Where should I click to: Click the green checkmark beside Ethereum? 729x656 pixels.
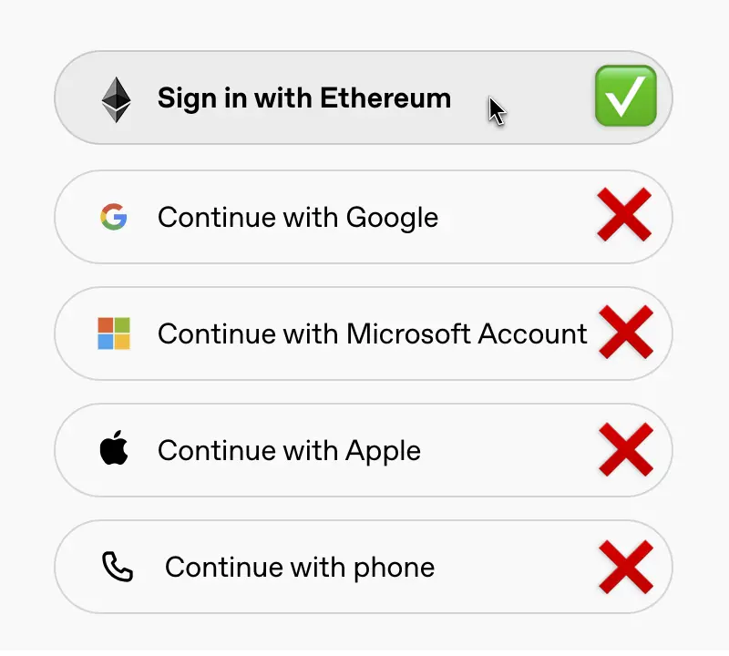coord(626,96)
